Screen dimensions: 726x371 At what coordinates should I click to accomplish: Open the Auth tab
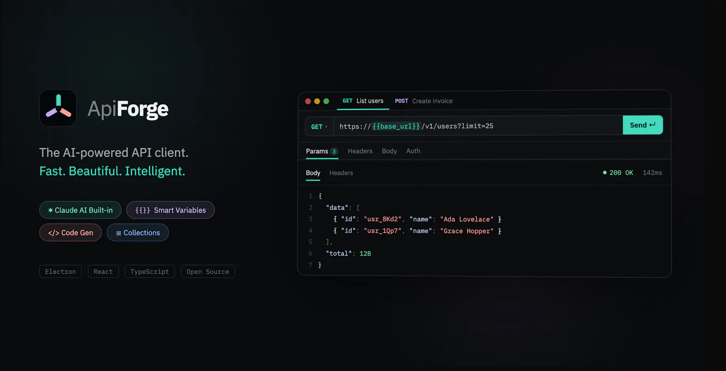coord(413,151)
